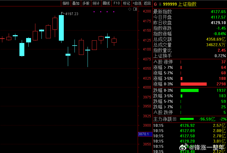Click the 指数涨跌 -1.45 value
This screenshot has height=153, width=227.
(x=221, y=28)
